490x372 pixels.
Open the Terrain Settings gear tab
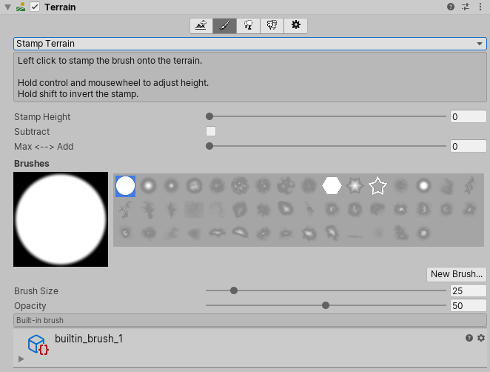click(x=295, y=25)
